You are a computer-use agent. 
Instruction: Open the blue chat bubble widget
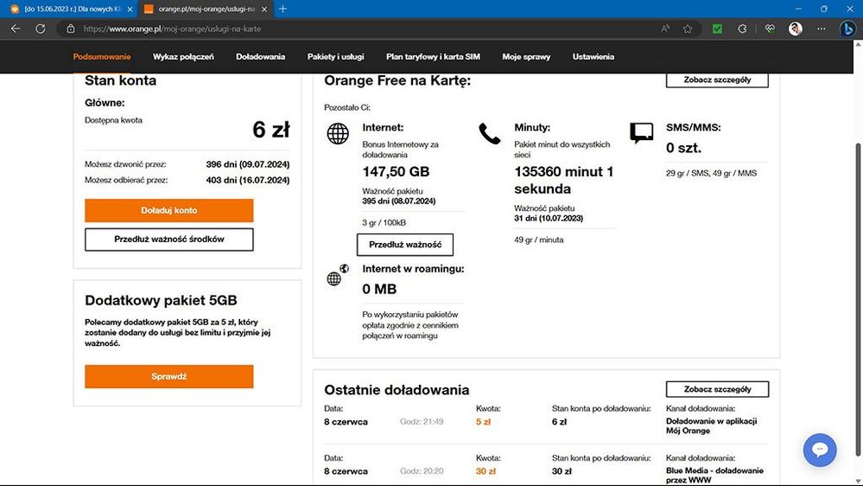pyautogui.click(x=820, y=450)
